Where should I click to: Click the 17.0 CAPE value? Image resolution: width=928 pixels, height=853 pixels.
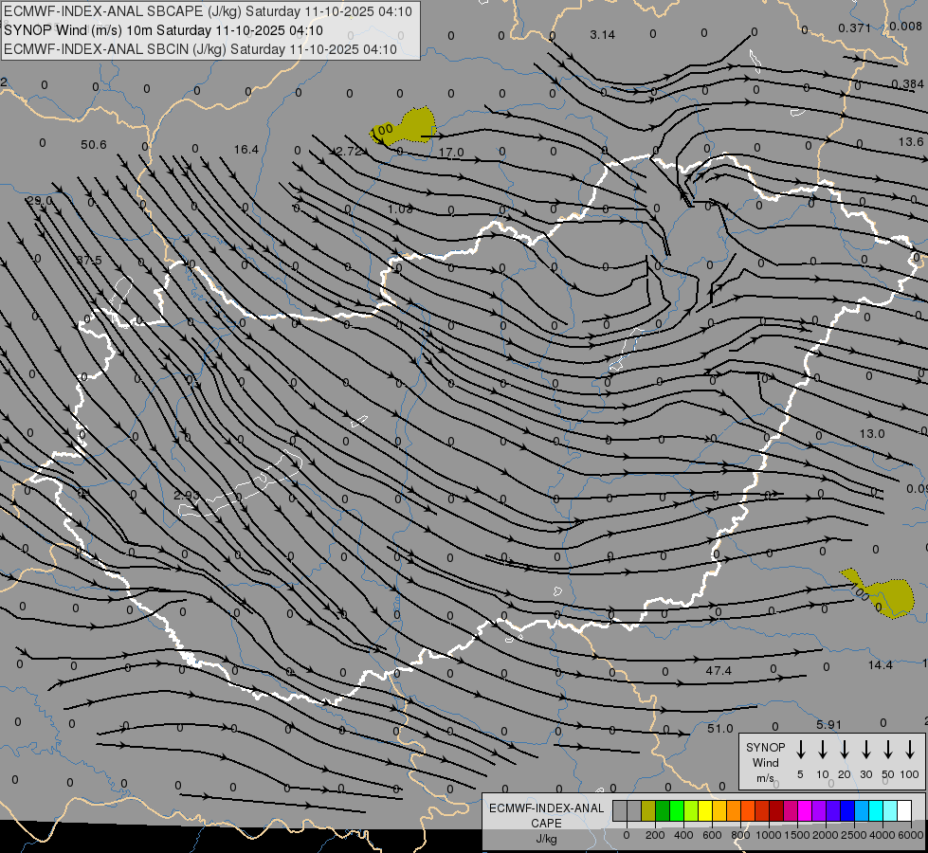(451, 153)
